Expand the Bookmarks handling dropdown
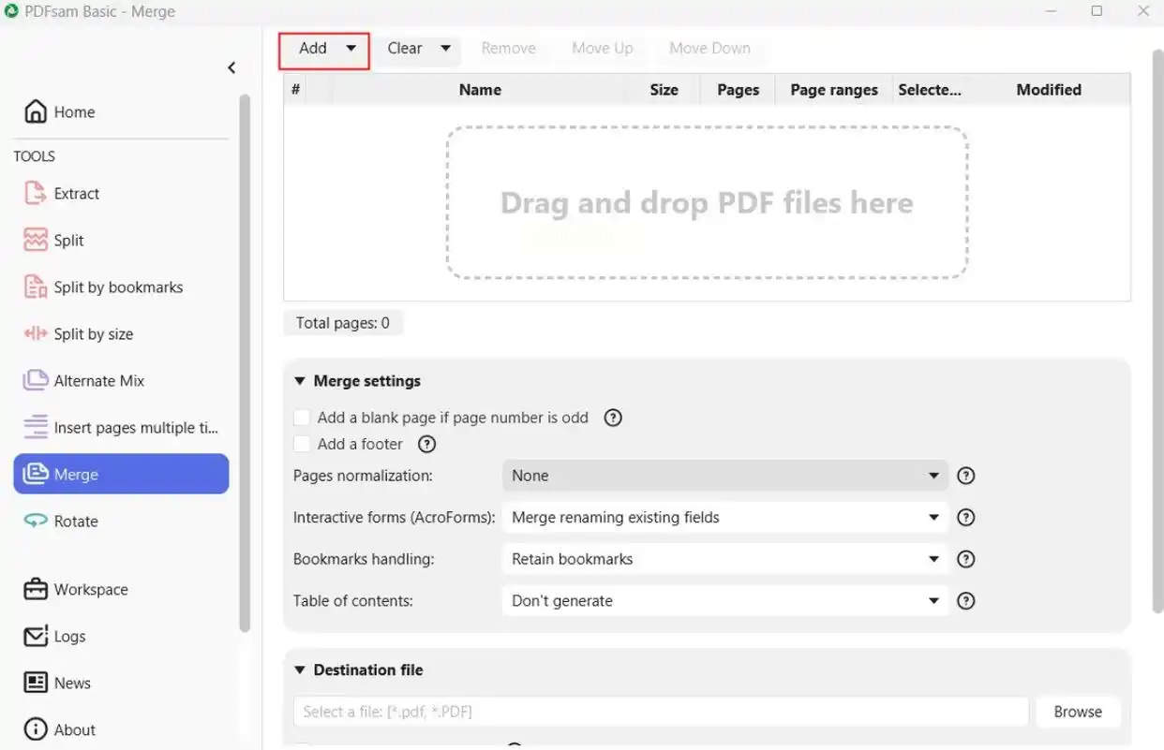 pos(724,559)
